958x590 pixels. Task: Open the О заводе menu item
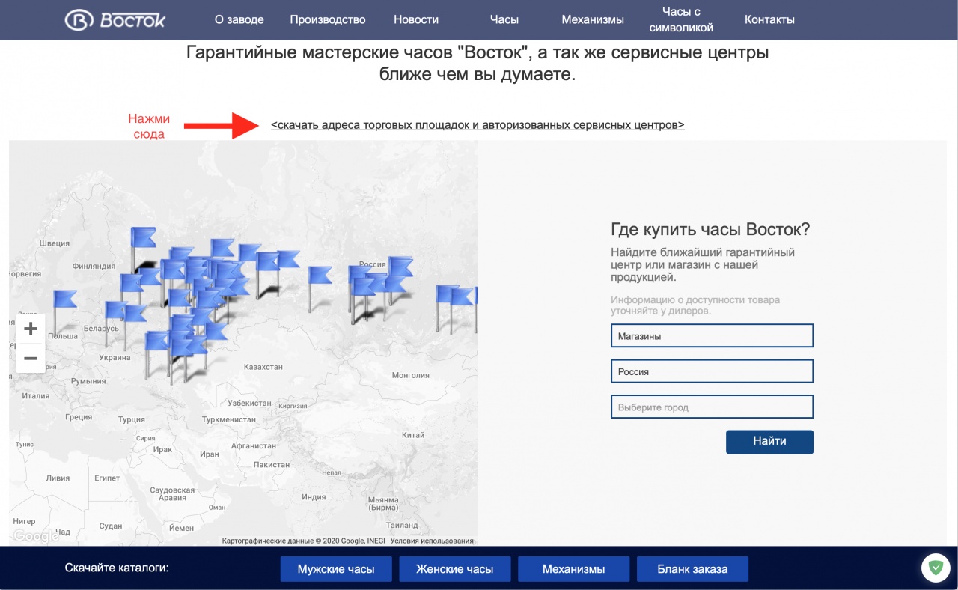238,19
